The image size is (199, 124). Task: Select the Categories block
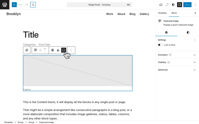pyautogui.click(x=29, y=45)
